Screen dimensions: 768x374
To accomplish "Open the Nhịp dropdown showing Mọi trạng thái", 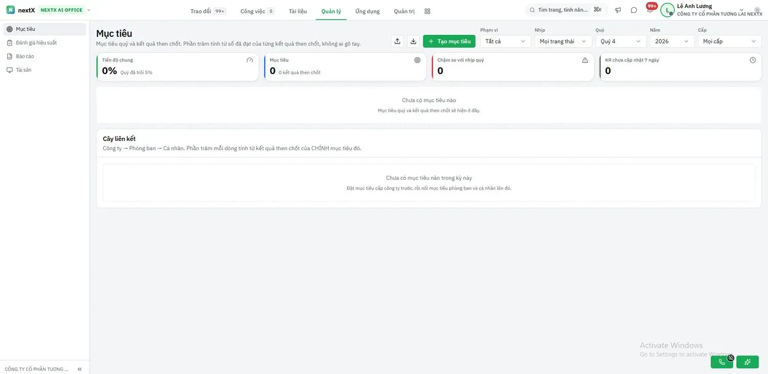I will coord(563,41).
